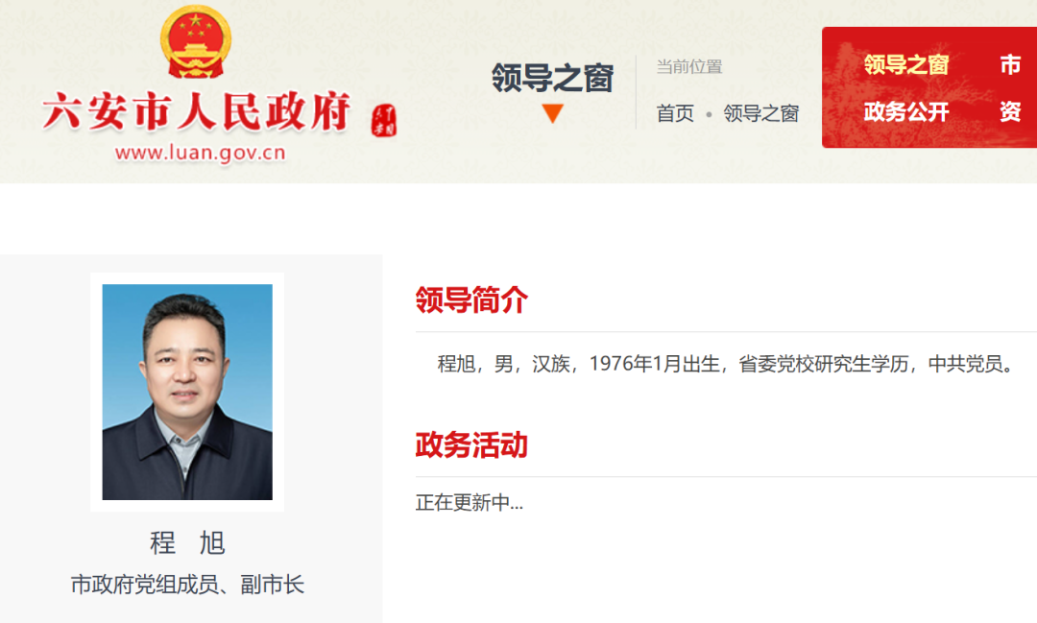Click the name 程旭 under the photo
The height and width of the screenshot is (623, 1037).
tap(187, 543)
